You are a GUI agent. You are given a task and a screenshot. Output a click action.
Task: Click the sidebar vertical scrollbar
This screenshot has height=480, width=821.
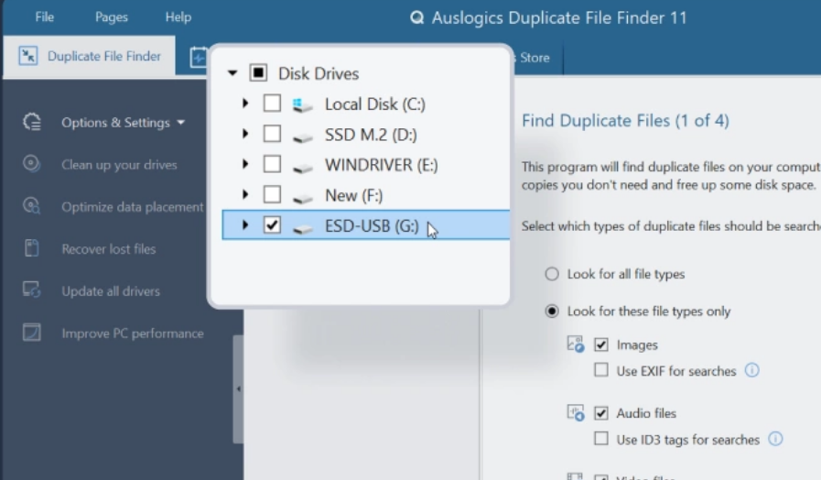(238, 388)
